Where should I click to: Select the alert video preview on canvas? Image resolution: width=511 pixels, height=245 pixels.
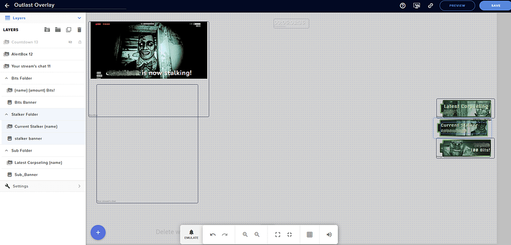point(149,50)
